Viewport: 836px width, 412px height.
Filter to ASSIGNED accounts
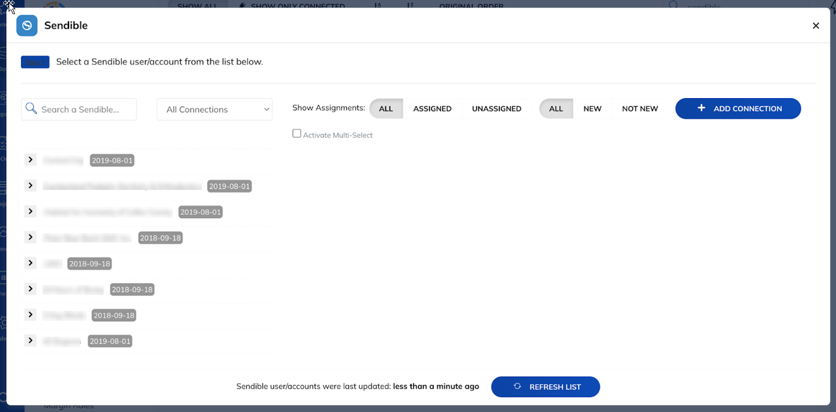point(432,109)
